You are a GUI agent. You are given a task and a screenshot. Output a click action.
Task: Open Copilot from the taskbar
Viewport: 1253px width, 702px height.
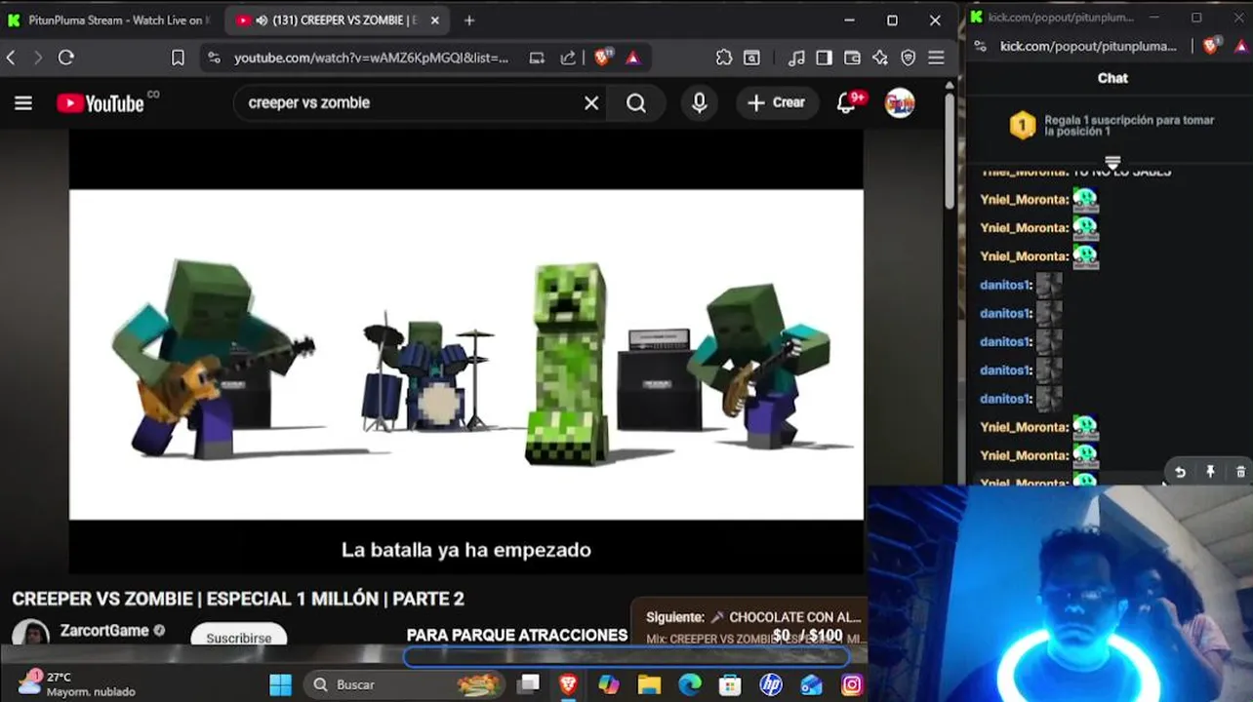[x=609, y=685]
